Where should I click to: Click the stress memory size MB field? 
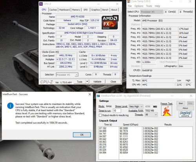[148, 106]
